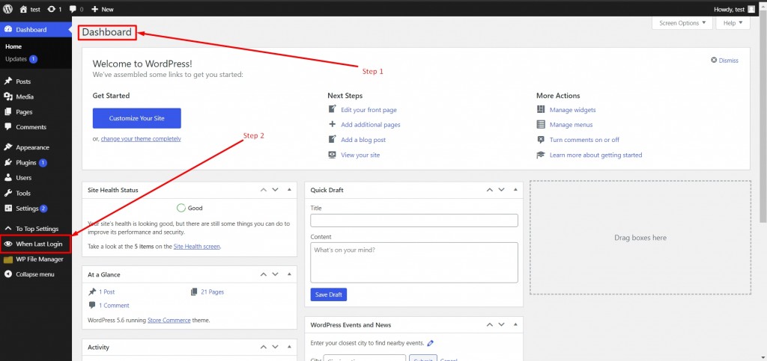The height and width of the screenshot is (361, 767).
Task: Click the Settings sliders icon
Action: [x=7, y=209]
